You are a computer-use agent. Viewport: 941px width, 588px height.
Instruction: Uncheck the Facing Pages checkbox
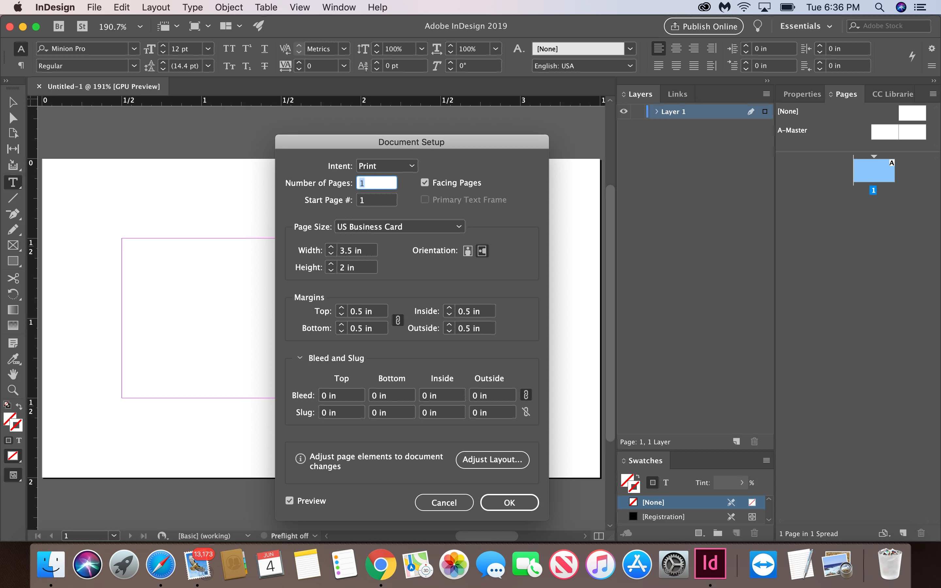click(x=425, y=182)
